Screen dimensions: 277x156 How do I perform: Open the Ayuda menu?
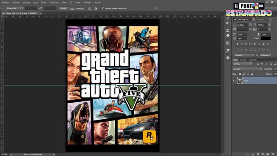[x=97, y=3]
